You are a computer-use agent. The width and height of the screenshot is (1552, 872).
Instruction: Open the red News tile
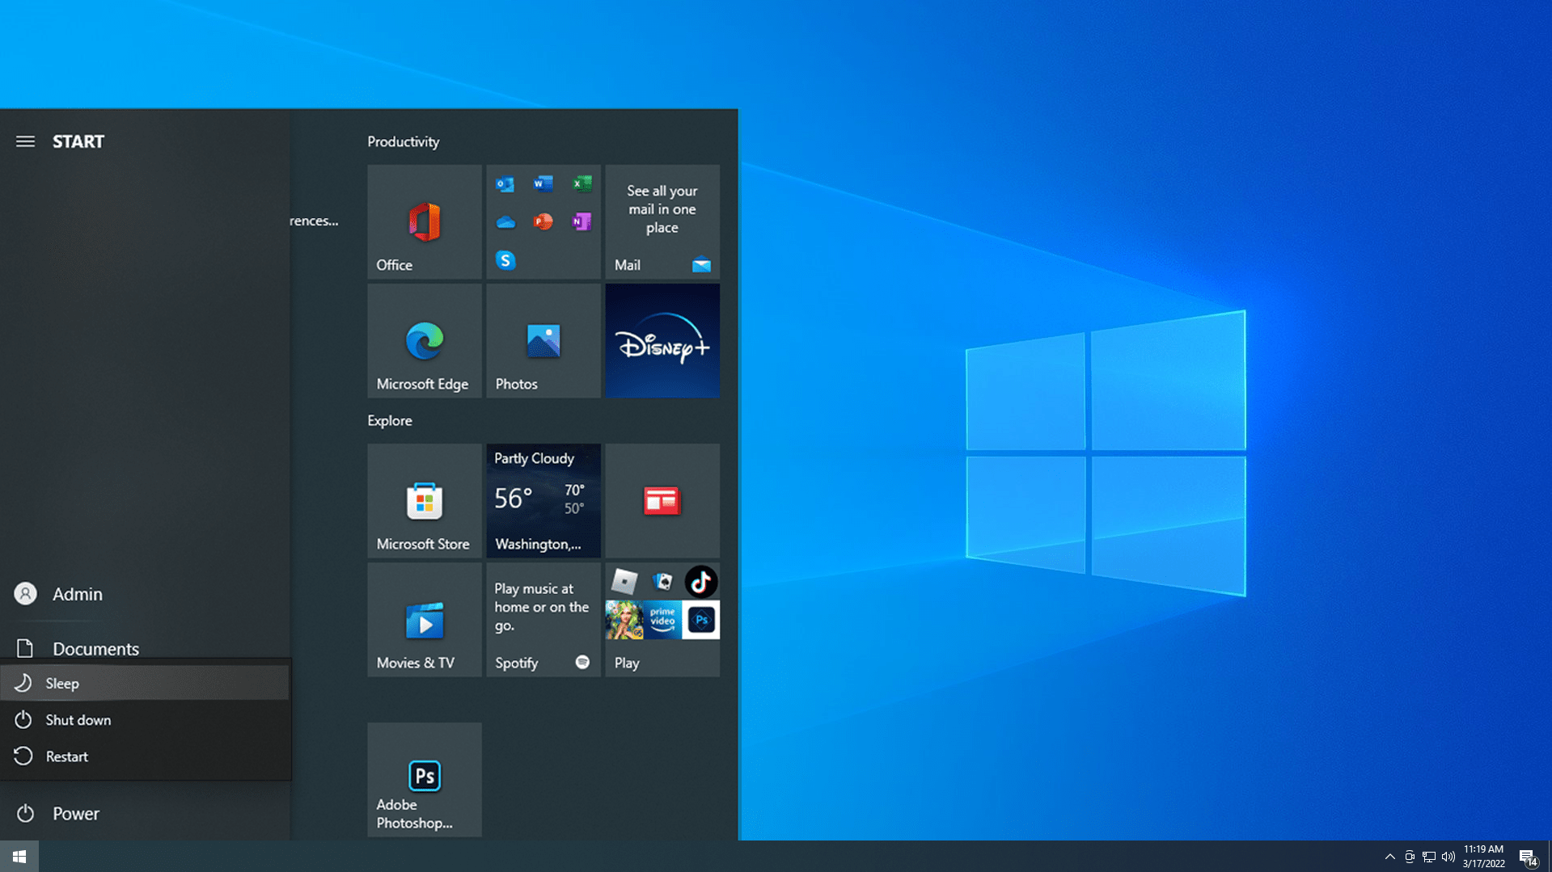pos(662,500)
